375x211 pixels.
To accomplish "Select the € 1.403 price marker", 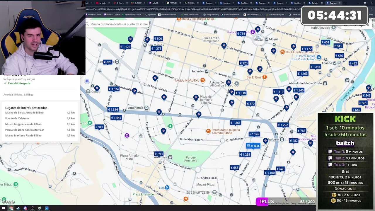I will click(x=302, y=74).
